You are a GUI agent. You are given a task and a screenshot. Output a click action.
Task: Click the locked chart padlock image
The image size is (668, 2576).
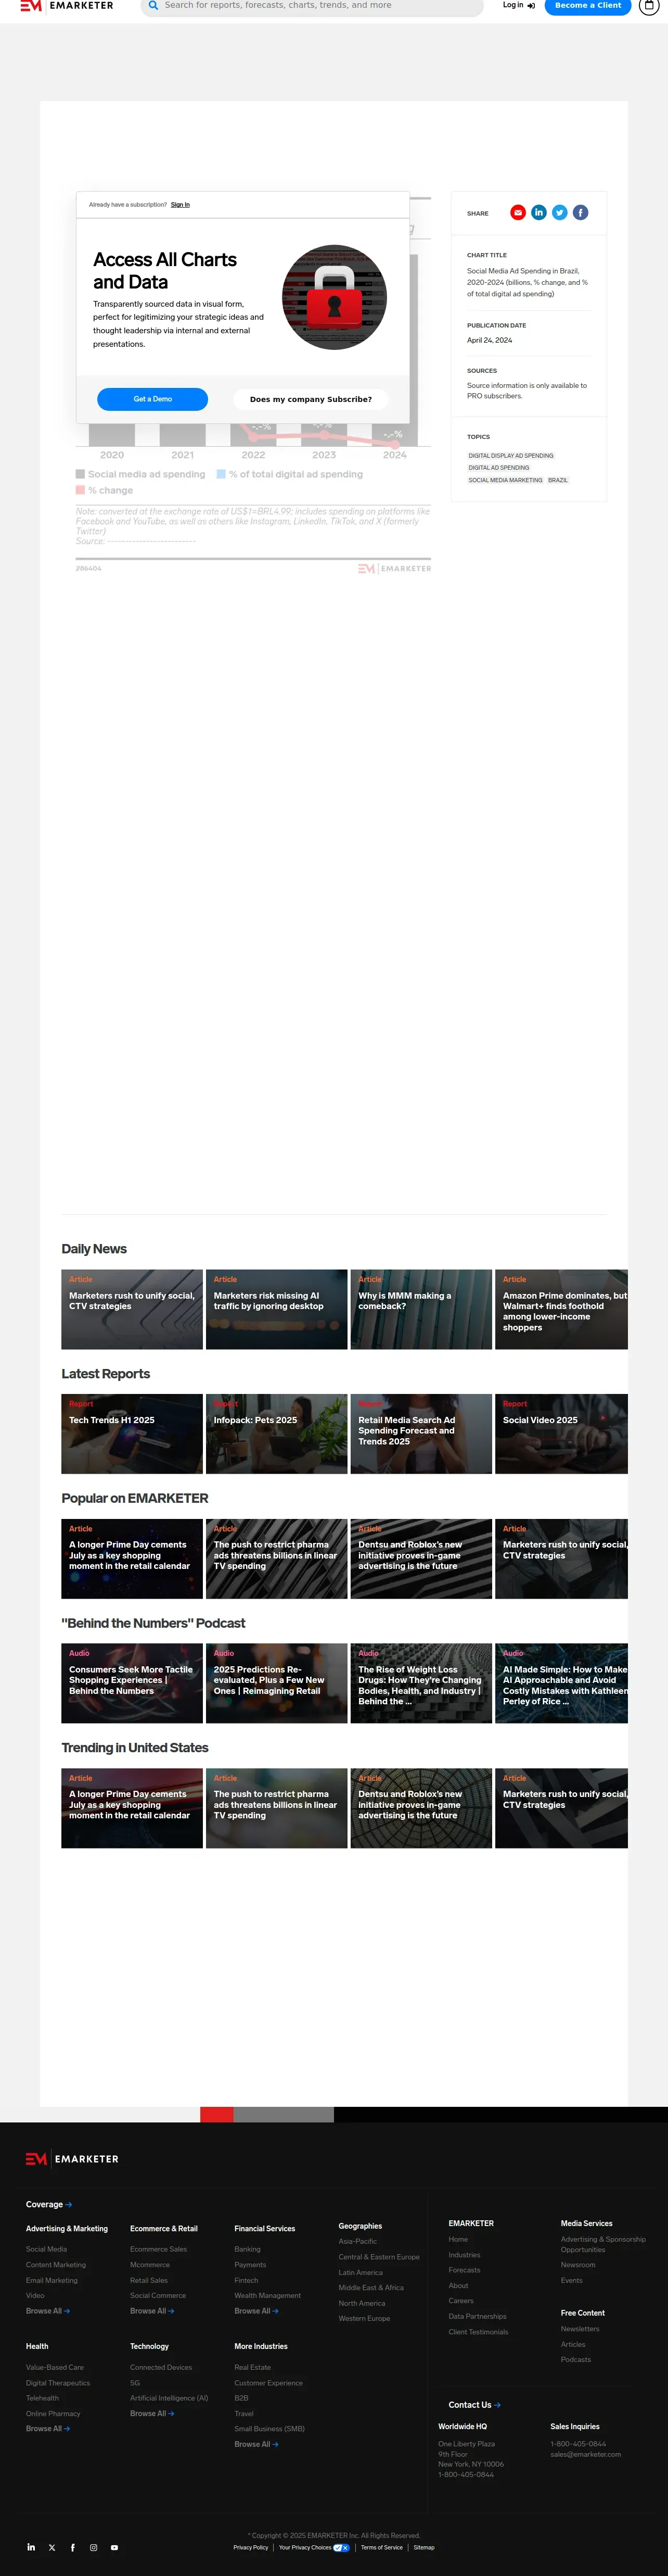333,297
